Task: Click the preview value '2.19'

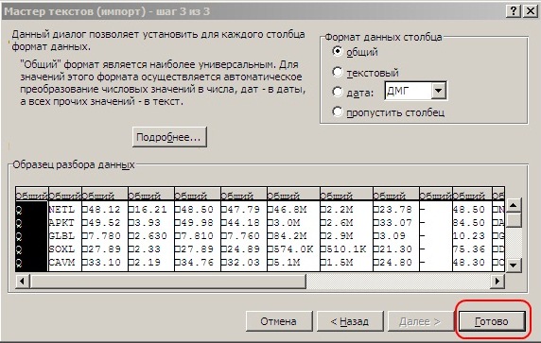Action: [148, 262]
